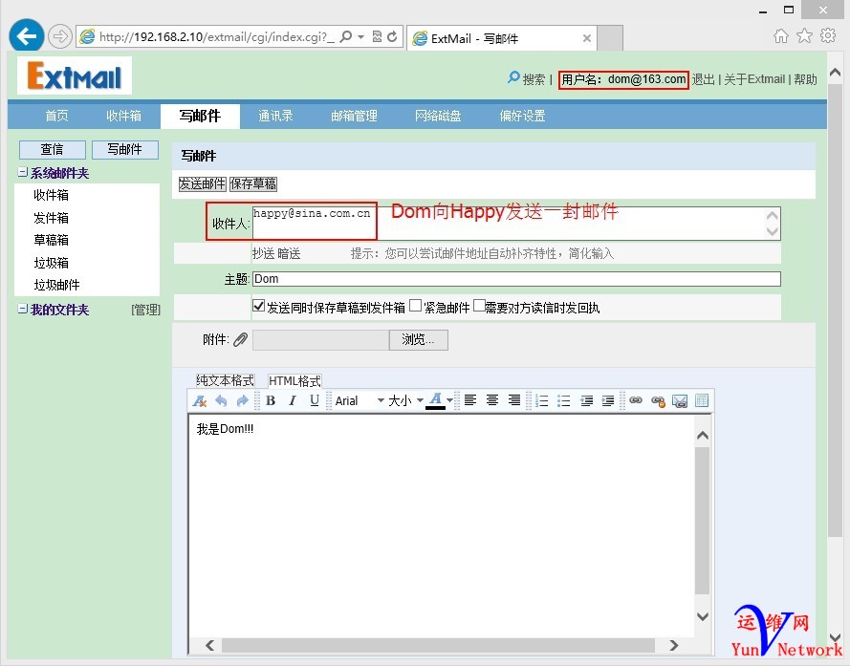Insert hyperlink icon
This screenshot has height=666, width=850.
[x=635, y=400]
